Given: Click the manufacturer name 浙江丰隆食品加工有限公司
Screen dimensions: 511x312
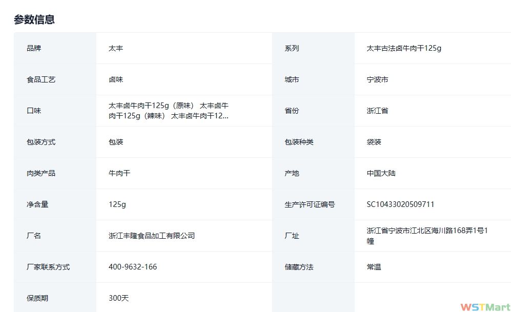Looking at the screenshot, I should [x=152, y=236].
